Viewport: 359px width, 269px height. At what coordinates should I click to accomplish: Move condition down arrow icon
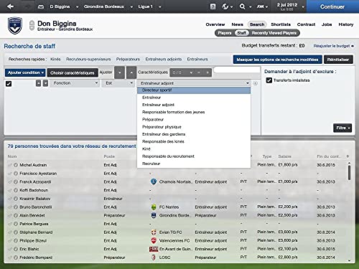[45, 83]
